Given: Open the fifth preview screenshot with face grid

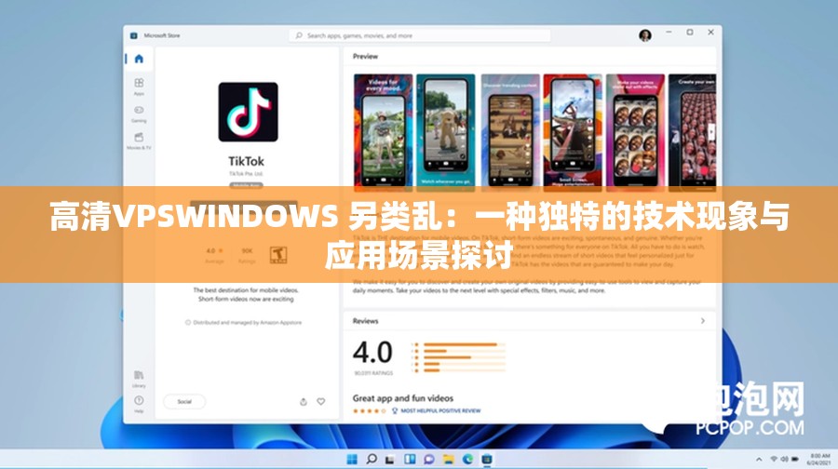Looking at the screenshot, I should (x=635, y=132).
